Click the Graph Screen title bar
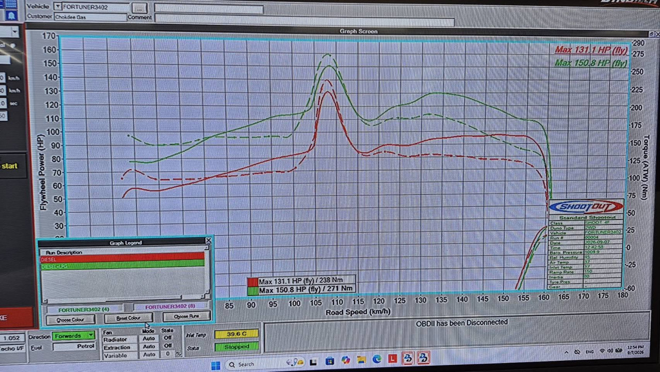Screen dimensions: 660x372 358,31
